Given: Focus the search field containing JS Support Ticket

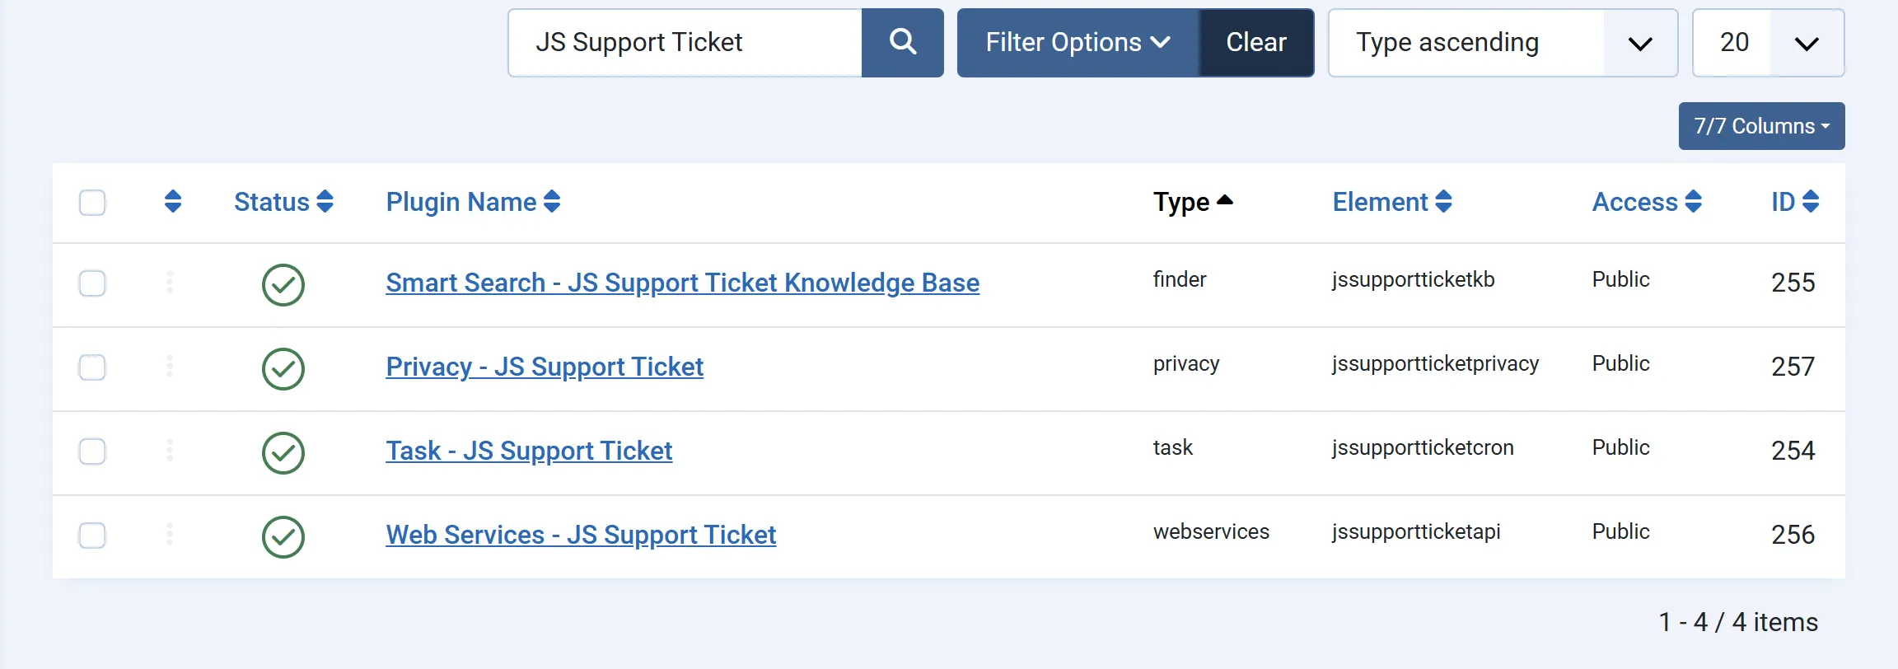Looking at the screenshot, I should pyautogui.click(x=685, y=43).
